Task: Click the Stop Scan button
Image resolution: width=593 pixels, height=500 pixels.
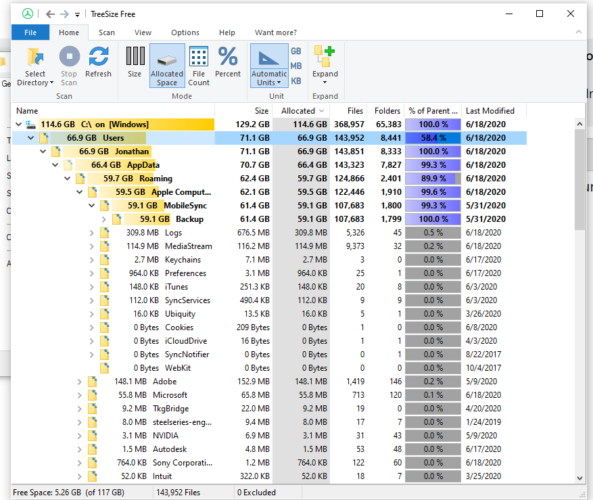Action: [69, 66]
